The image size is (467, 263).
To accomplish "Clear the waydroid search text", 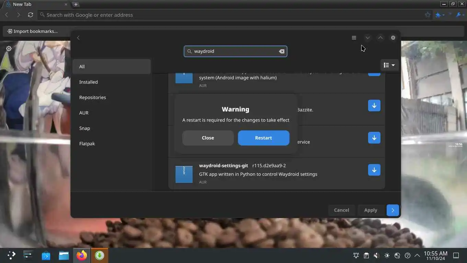I will (x=282, y=51).
